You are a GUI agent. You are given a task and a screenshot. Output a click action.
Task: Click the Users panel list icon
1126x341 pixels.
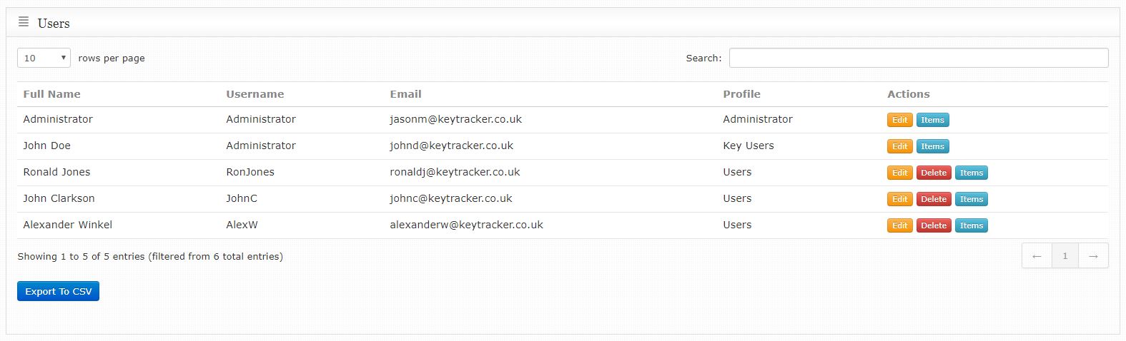click(24, 22)
